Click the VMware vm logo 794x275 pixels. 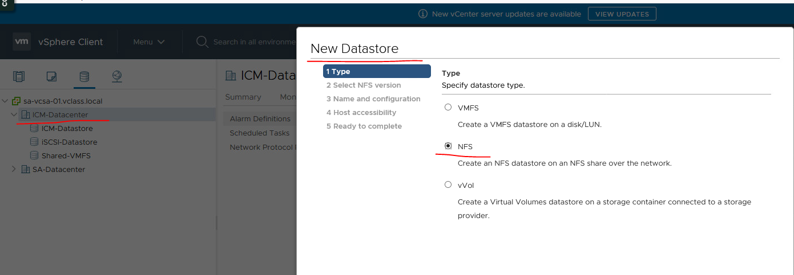[22, 42]
